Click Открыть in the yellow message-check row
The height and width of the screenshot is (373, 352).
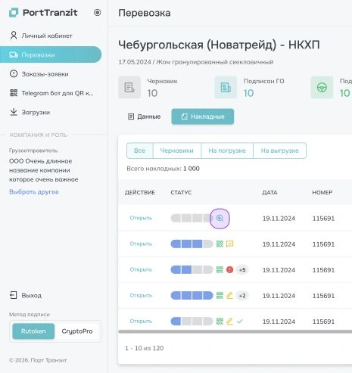pyautogui.click(x=141, y=244)
